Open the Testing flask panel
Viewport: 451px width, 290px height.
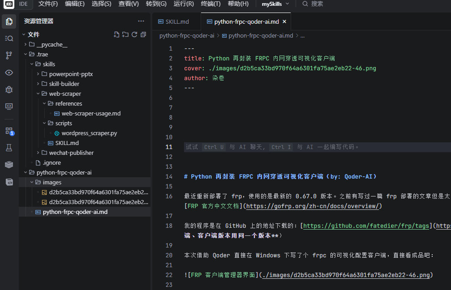(9, 148)
